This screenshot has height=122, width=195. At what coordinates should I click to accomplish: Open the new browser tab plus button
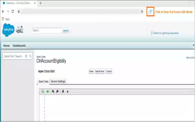tap(41, 3)
